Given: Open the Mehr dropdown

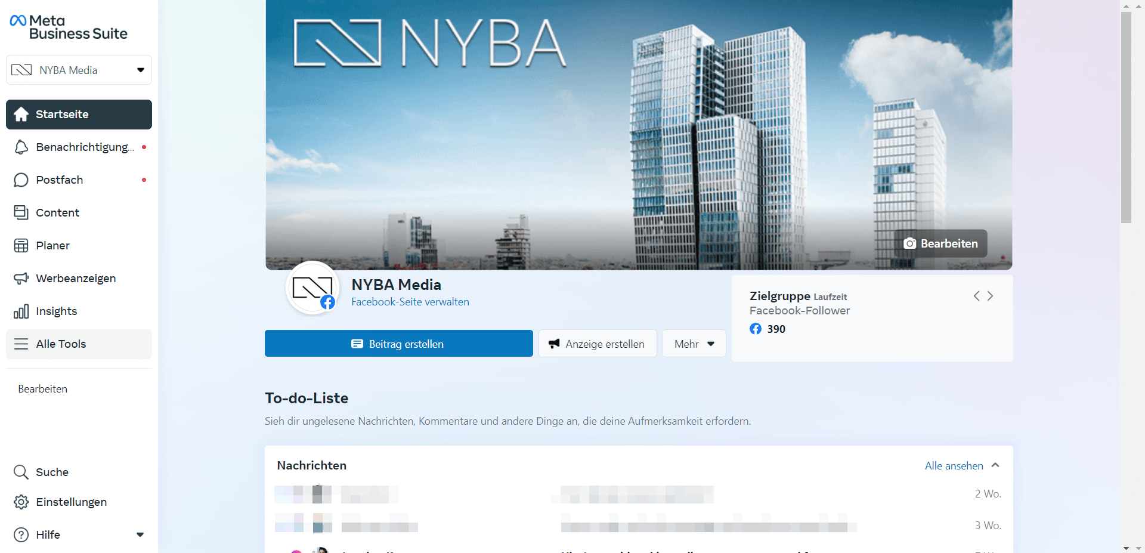Looking at the screenshot, I should [694, 344].
